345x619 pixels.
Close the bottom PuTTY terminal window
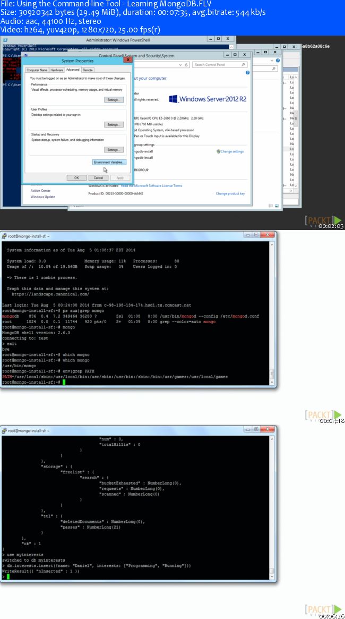[268, 429]
